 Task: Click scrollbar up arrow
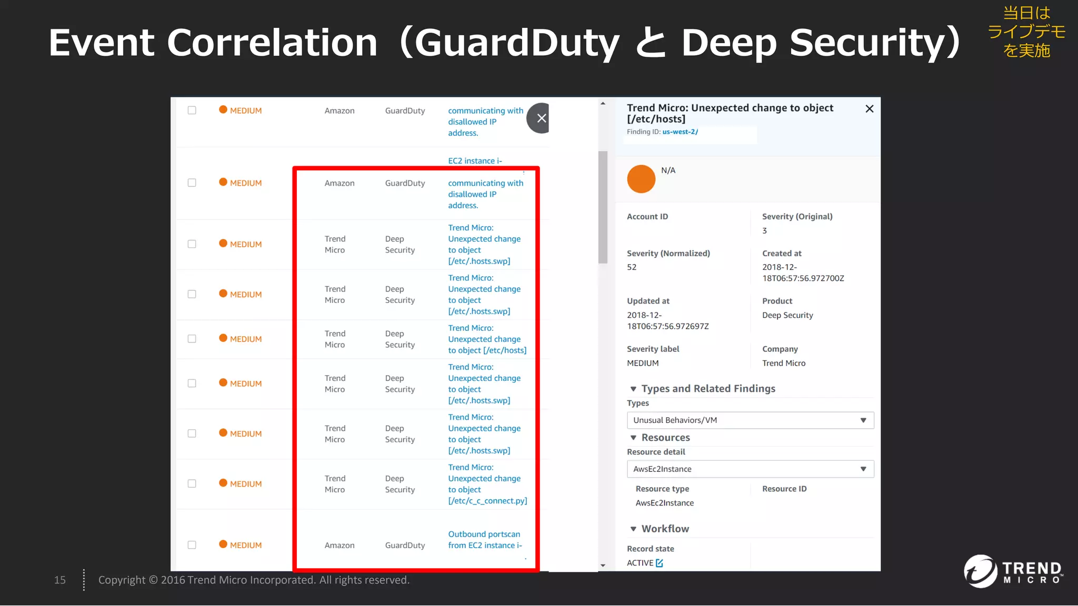click(x=603, y=104)
